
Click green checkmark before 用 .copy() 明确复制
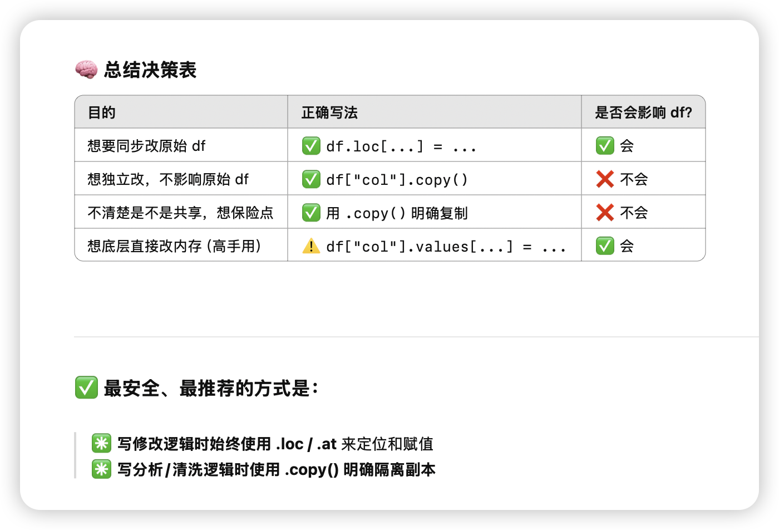pos(311,213)
